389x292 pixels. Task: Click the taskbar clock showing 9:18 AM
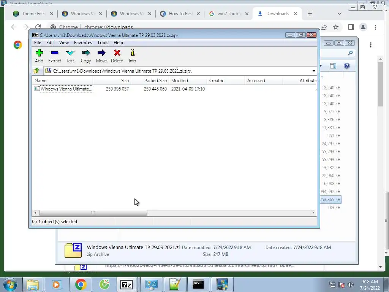(370, 285)
